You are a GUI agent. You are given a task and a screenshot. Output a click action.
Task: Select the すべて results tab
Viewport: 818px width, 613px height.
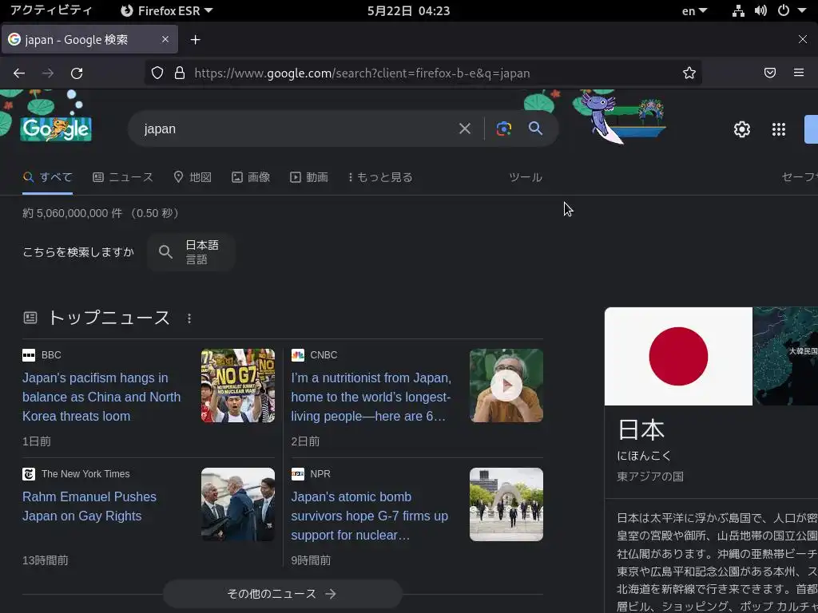coord(47,177)
